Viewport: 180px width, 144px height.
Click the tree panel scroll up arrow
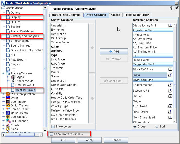pos(45,8)
